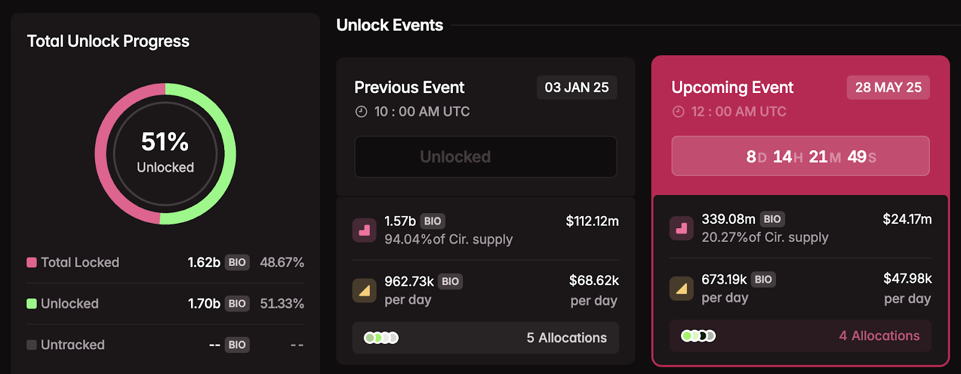Click yellow per-day icon beside 962.73k BIO

364,291
